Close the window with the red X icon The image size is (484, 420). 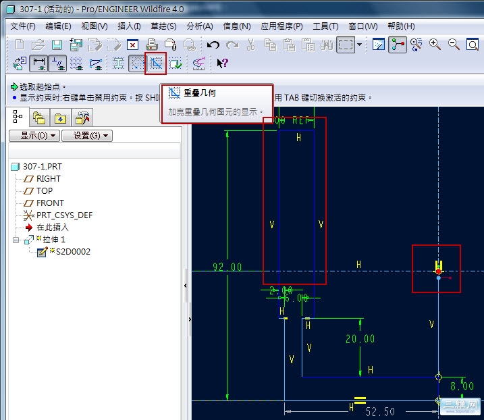[x=132, y=45]
